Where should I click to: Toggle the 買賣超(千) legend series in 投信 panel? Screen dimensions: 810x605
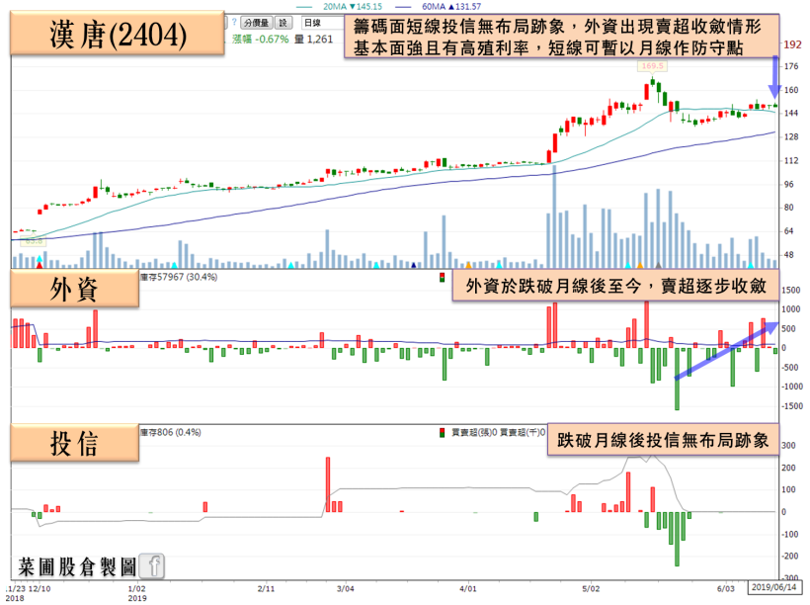[524, 432]
